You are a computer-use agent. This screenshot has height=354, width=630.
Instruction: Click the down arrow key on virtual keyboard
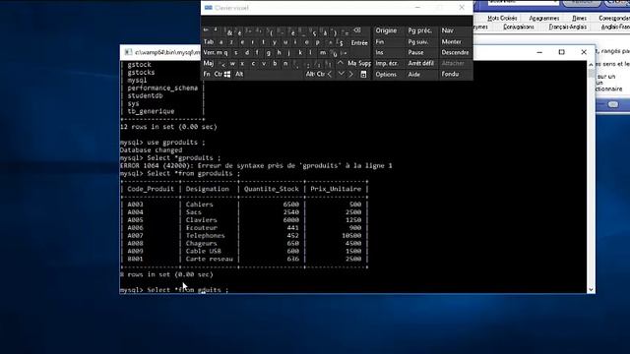[341, 75]
